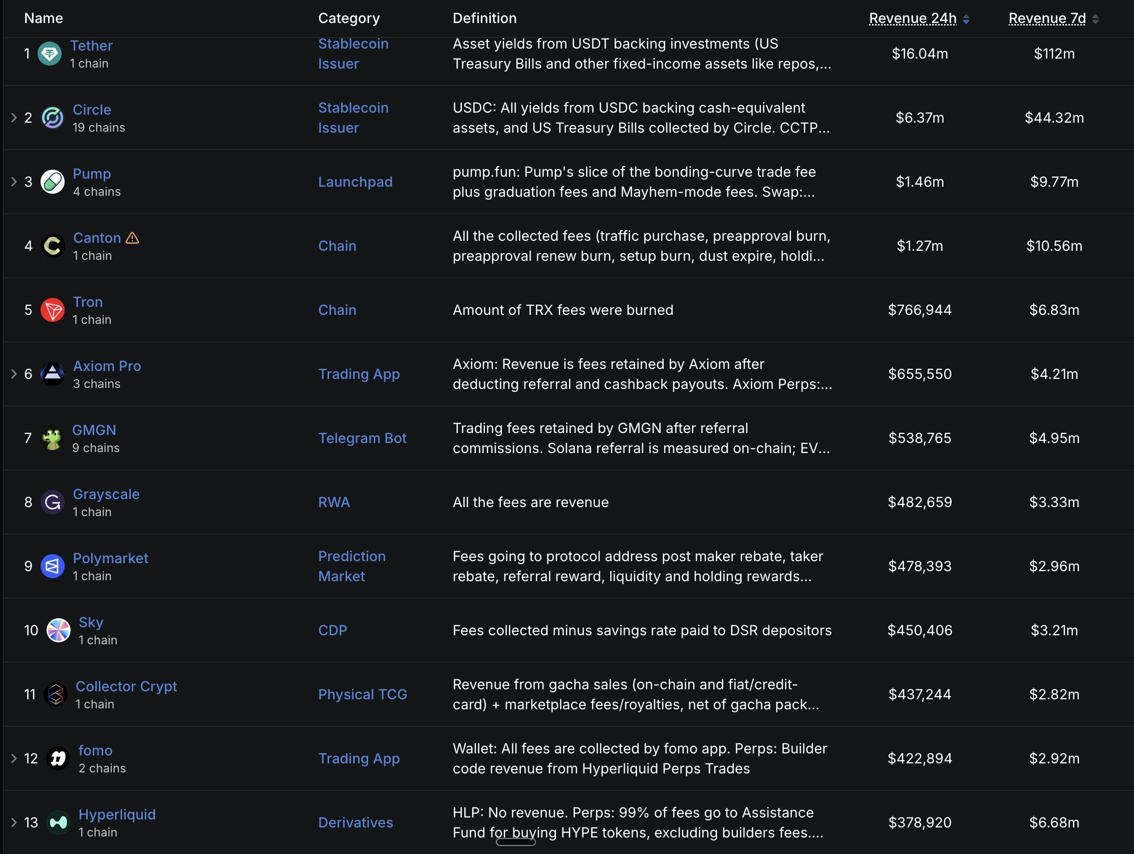This screenshot has height=854, width=1134.
Task: Open the GMGN protocol link
Action: click(94, 430)
